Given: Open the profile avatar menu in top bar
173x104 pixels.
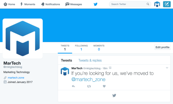Looking at the screenshot, I should click(157, 4).
